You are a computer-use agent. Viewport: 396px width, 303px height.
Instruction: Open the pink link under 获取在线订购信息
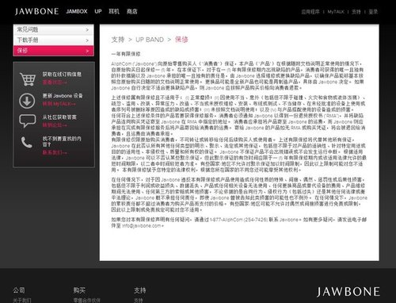[55, 82]
